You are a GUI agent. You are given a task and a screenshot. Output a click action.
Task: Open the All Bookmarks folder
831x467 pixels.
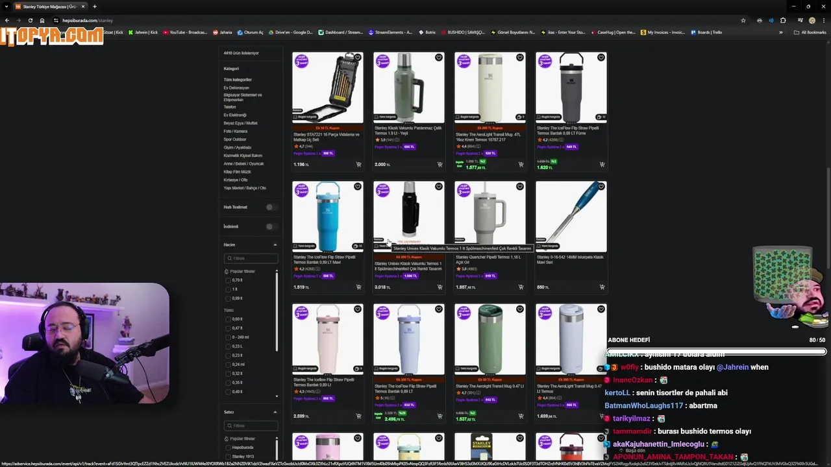tap(810, 32)
